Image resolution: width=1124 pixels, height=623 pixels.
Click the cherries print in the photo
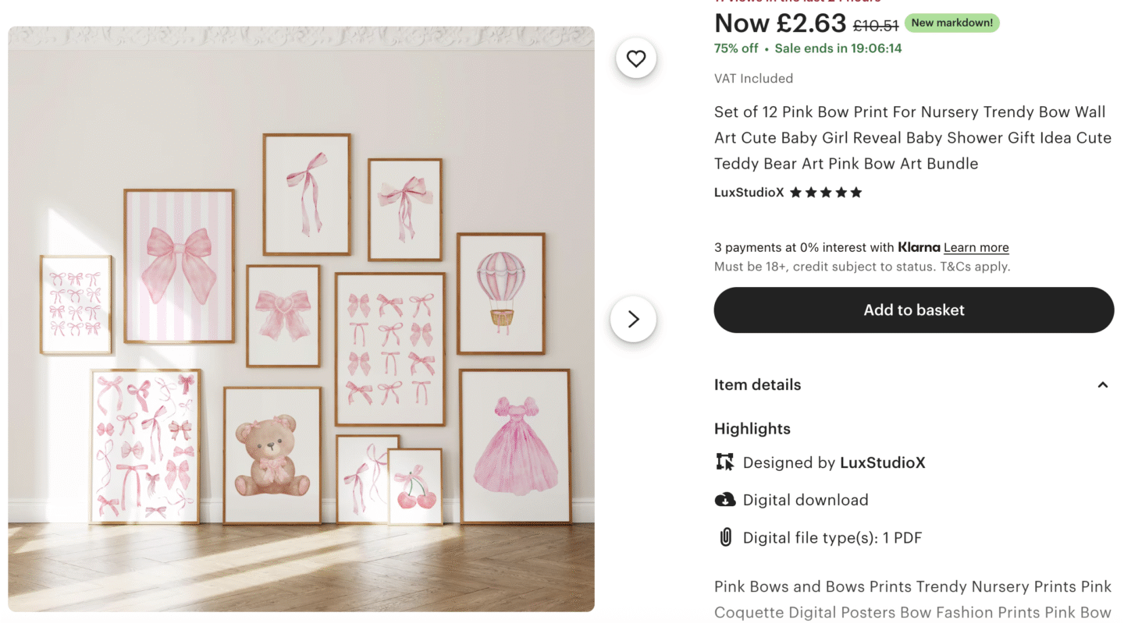point(414,487)
